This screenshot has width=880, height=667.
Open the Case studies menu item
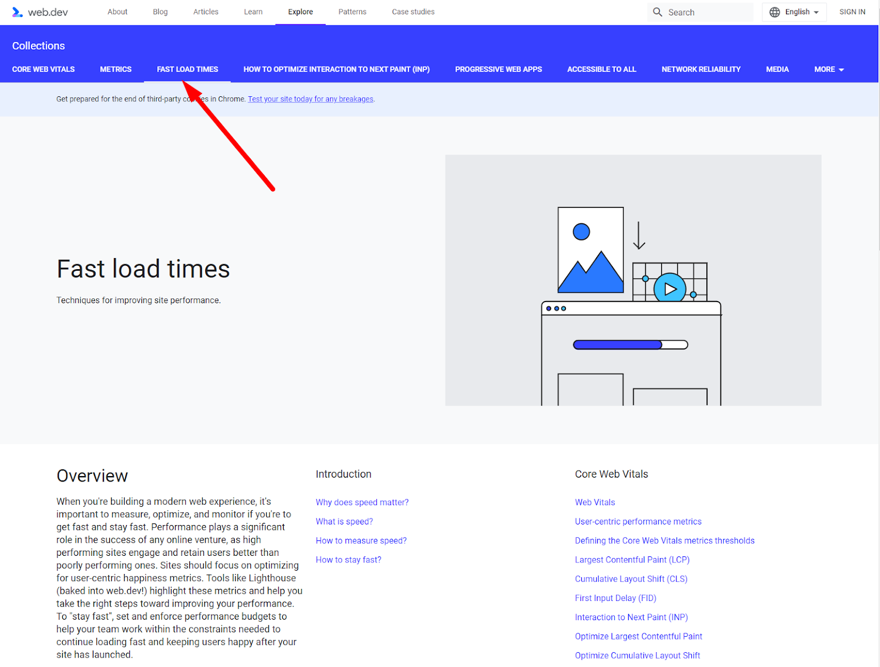(413, 12)
